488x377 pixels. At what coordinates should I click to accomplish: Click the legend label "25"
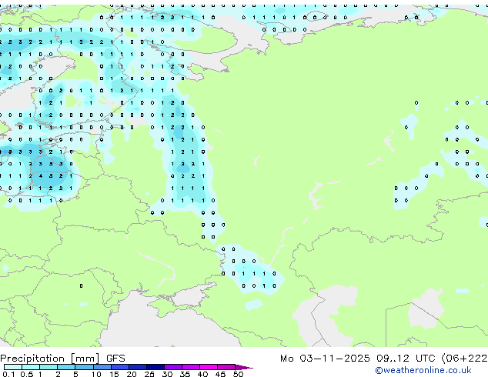[x=149, y=374]
